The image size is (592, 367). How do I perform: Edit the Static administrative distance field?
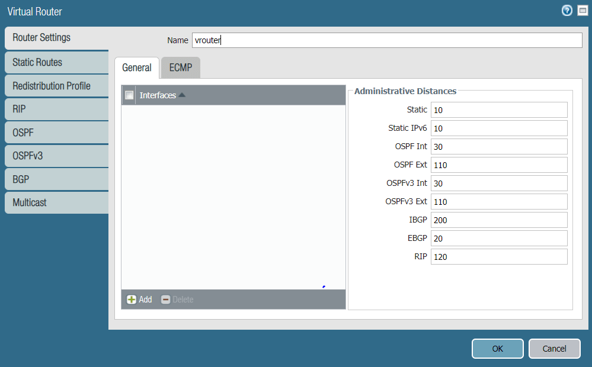[x=499, y=110]
